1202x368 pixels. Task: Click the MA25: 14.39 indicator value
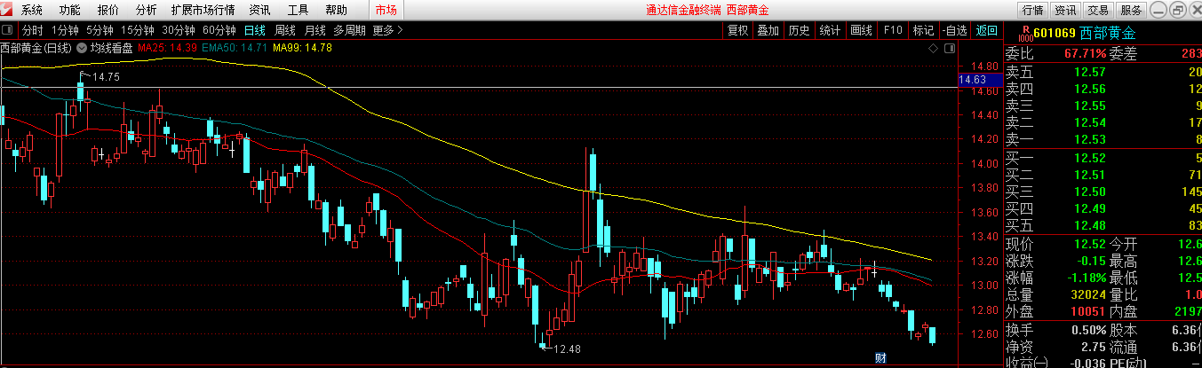(167, 48)
